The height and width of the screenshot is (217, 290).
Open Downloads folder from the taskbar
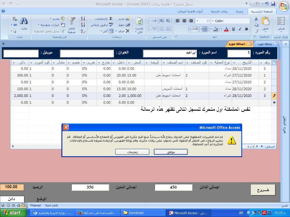pos(143,213)
